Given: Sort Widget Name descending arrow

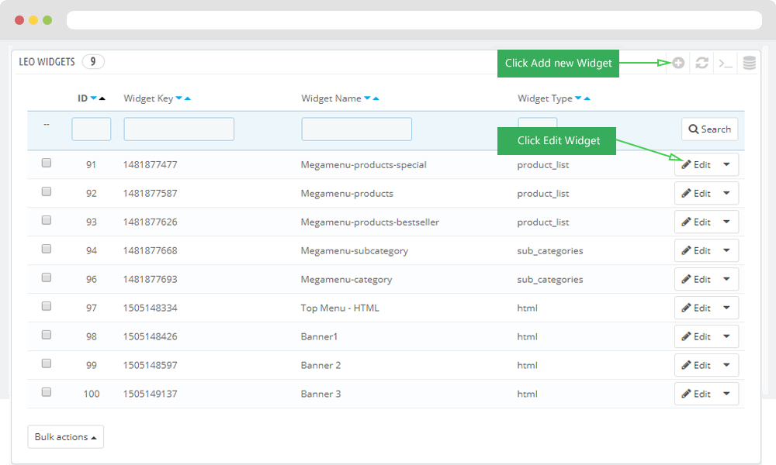Looking at the screenshot, I should click(x=367, y=98).
